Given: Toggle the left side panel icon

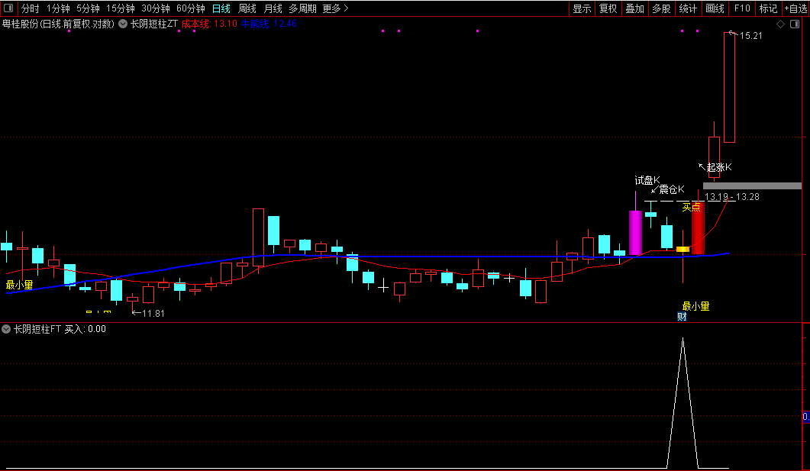Looking at the screenshot, I should (x=9, y=8).
